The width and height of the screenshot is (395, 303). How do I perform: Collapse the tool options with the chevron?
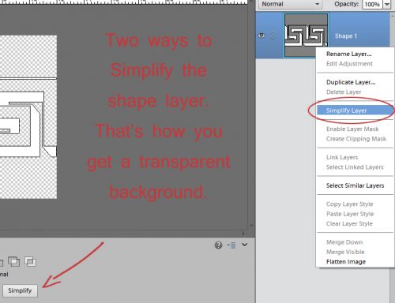pos(245,245)
